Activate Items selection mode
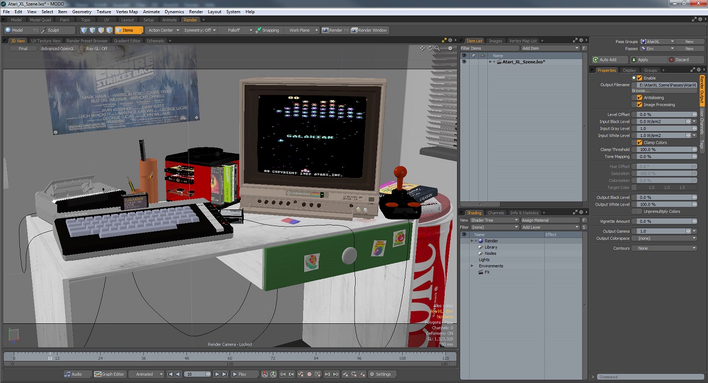708x383 pixels. [129, 30]
